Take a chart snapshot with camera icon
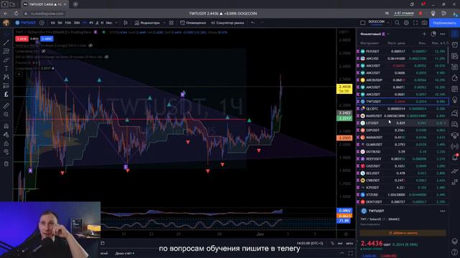Screen dimensions: 460x258 425,23
